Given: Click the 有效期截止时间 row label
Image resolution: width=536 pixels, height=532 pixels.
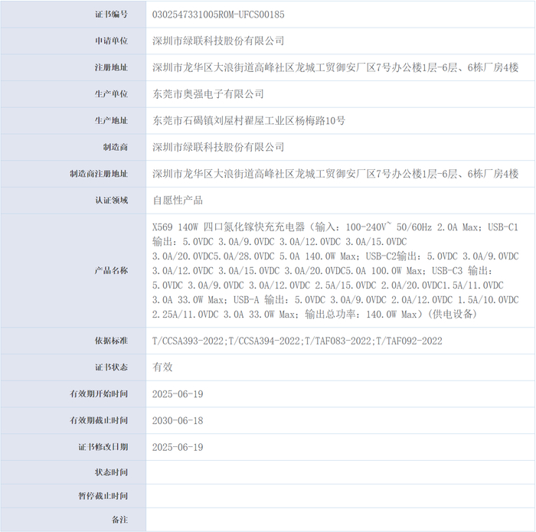Looking at the screenshot, I should pos(99,420).
